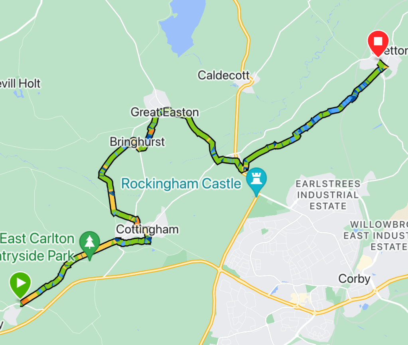This screenshot has height=345, width=408.
Task: Select the Willowbrook East Industrial Estate label
Action: [x=376, y=235]
